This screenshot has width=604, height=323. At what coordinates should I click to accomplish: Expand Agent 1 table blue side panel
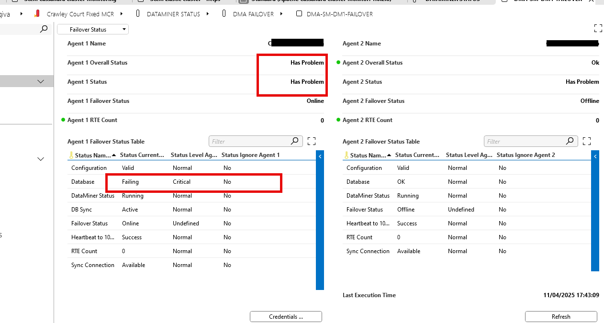pos(320,156)
